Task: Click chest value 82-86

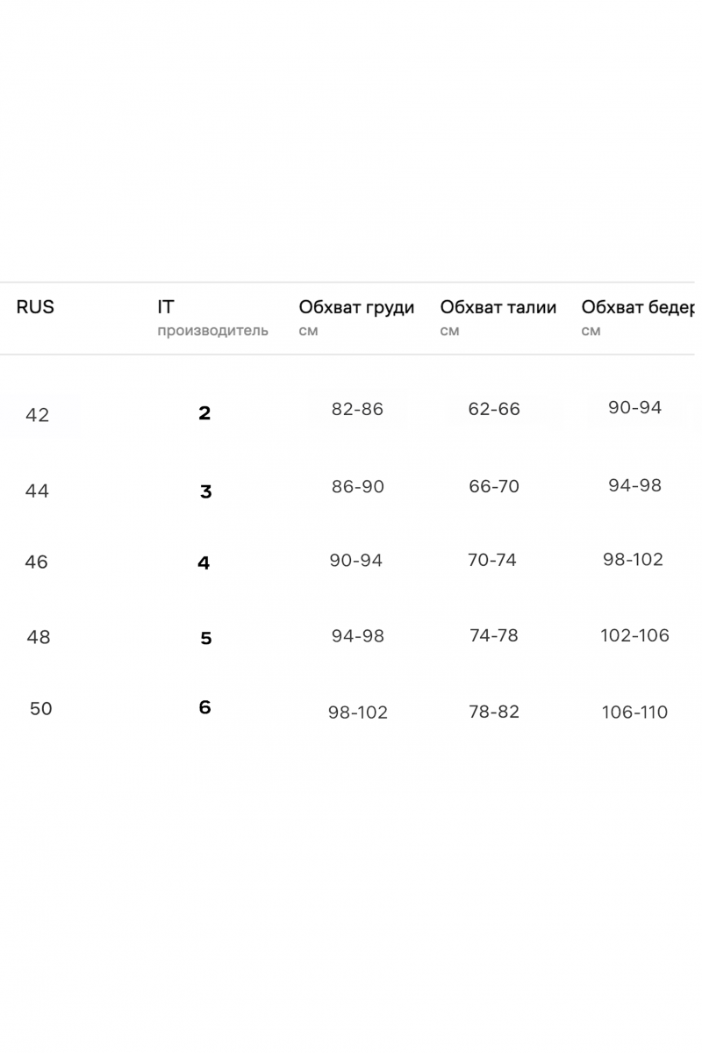Action: 357,410
